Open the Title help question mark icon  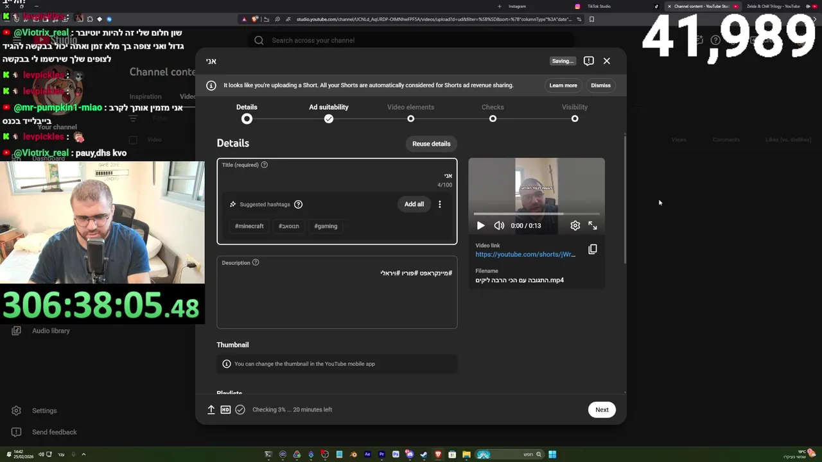tap(264, 165)
